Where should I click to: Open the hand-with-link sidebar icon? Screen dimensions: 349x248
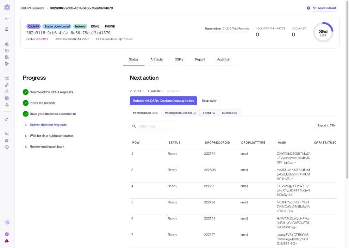point(7,85)
